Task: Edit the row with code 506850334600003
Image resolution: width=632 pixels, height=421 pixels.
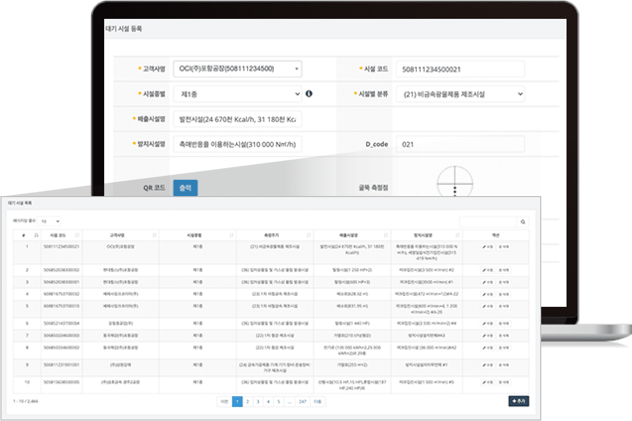Action: [x=488, y=336]
